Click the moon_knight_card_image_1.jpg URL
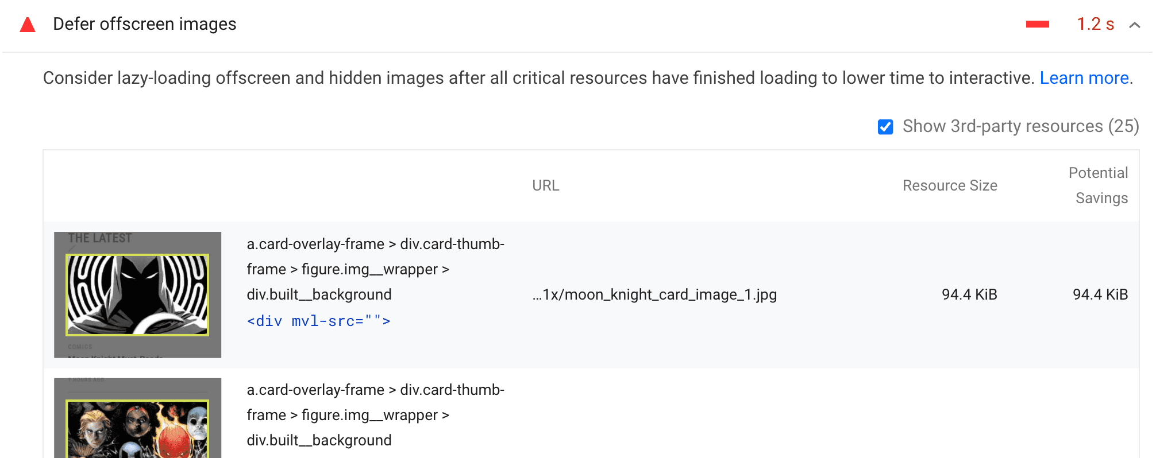 pyautogui.click(x=653, y=294)
